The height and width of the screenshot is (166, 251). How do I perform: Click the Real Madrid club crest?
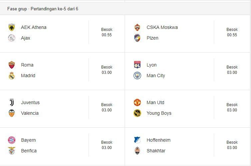coord(12,76)
